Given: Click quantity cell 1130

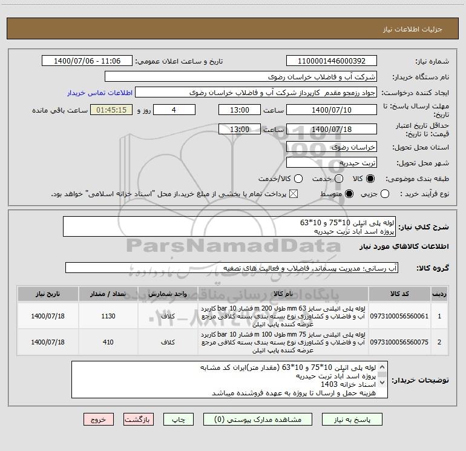Looking at the screenshot, I should [x=108, y=316].
